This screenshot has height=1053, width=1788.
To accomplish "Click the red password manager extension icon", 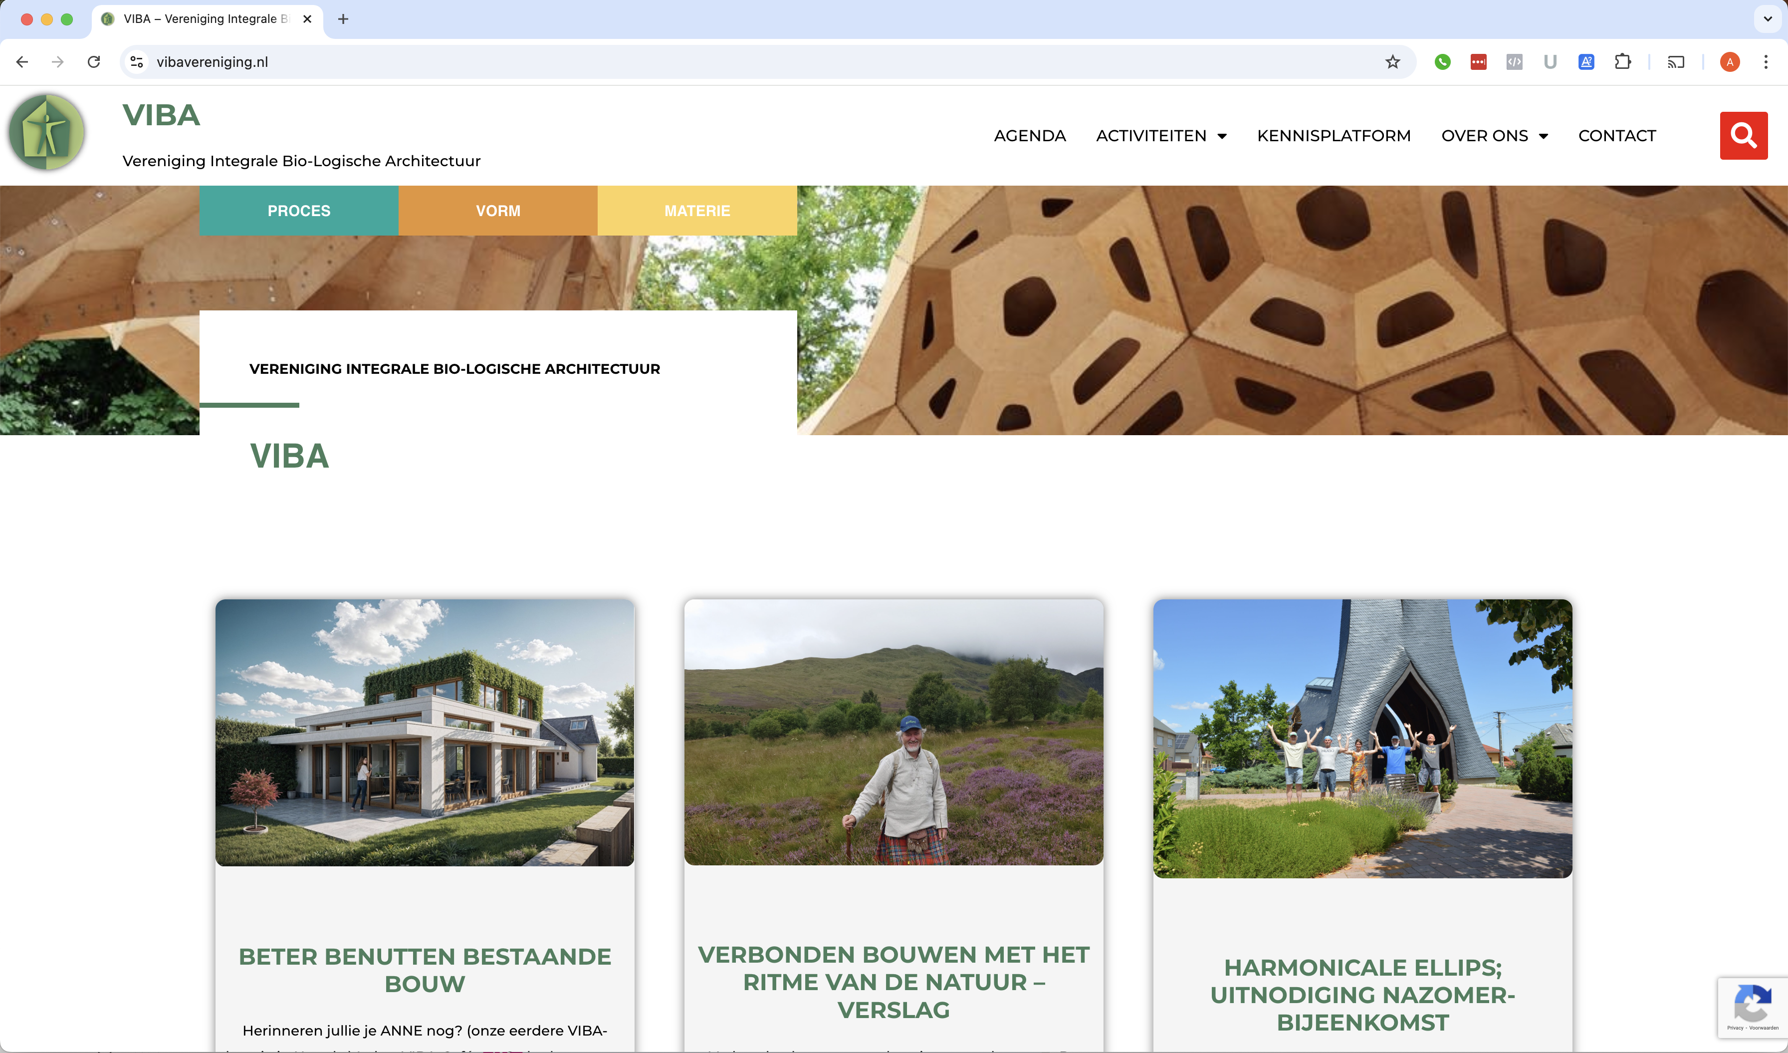I will [1478, 62].
